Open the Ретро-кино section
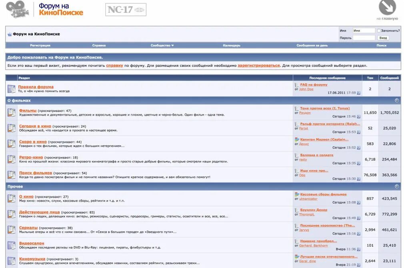Image resolution: width=404 pixels, height=268 pixels. tap(31, 157)
